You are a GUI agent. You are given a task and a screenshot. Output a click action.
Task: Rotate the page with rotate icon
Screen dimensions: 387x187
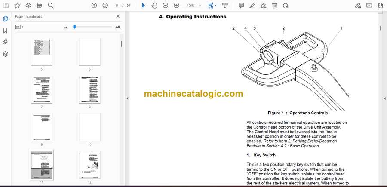(286, 6)
